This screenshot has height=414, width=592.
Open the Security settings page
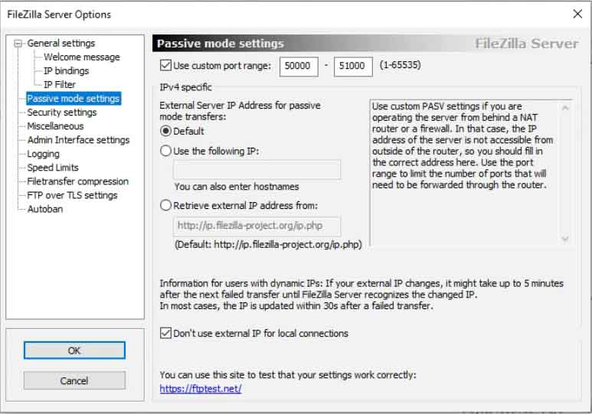(x=61, y=112)
